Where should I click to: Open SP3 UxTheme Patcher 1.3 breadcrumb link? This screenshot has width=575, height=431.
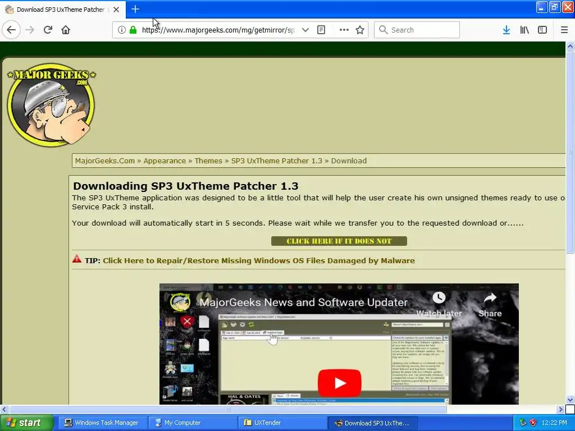coord(276,161)
